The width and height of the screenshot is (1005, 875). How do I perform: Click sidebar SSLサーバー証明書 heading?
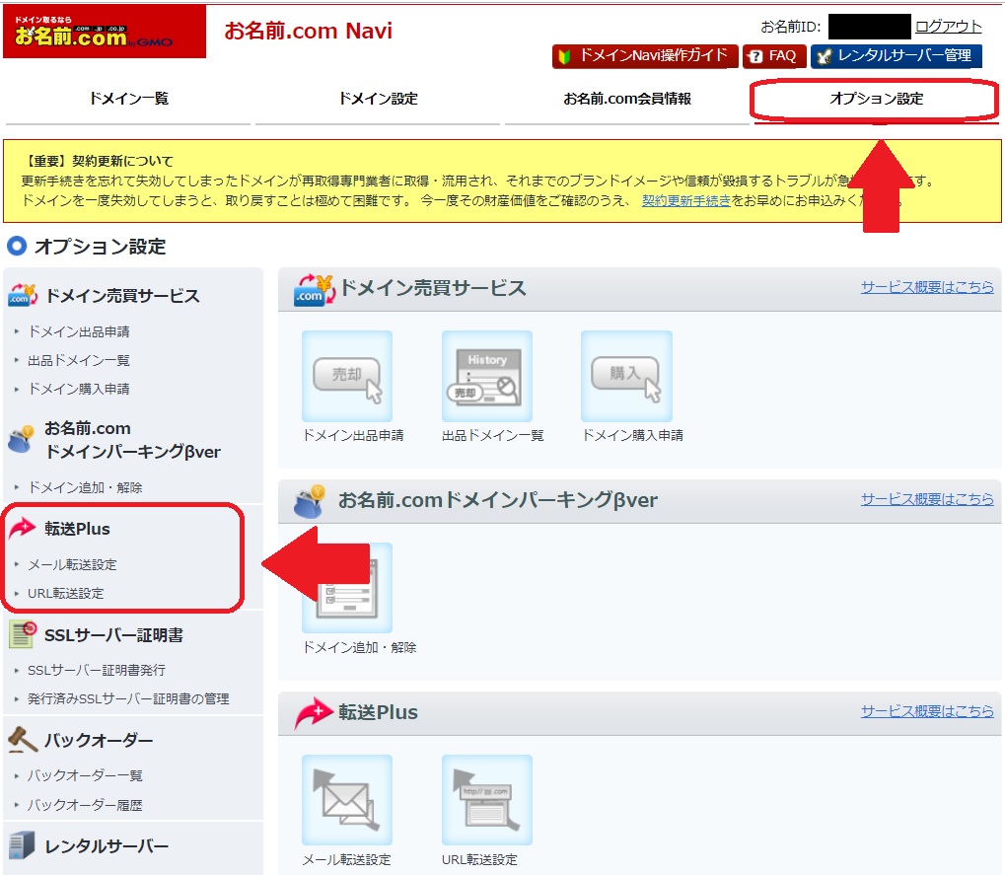click(x=113, y=635)
